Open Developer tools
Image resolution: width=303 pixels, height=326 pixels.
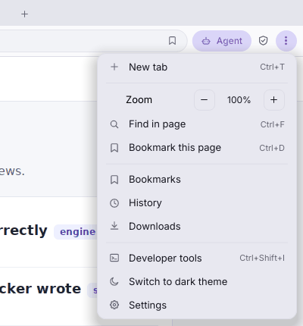pyautogui.click(x=197, y=258)
